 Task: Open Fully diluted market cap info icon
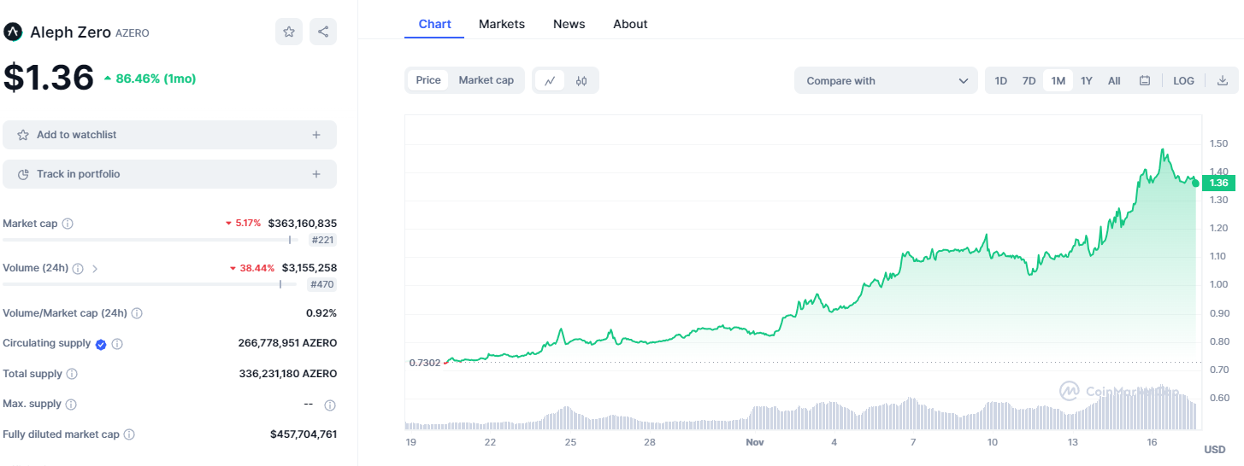point(129,434)
